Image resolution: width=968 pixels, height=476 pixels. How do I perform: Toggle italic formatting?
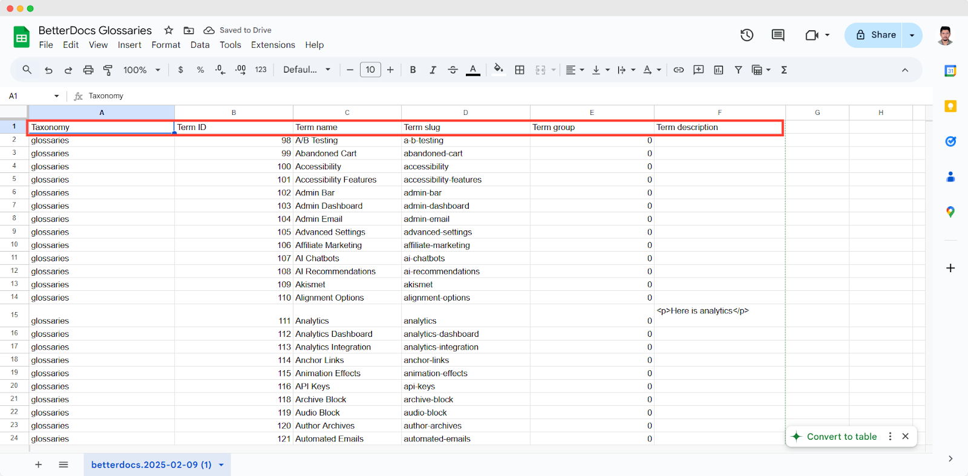tap(433, 70)
